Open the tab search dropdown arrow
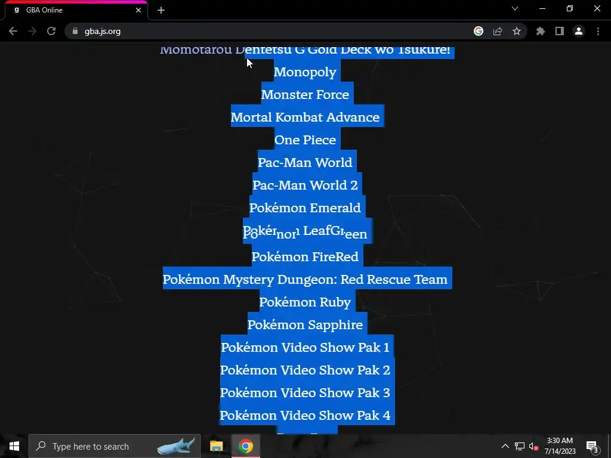 click(515, 8)
